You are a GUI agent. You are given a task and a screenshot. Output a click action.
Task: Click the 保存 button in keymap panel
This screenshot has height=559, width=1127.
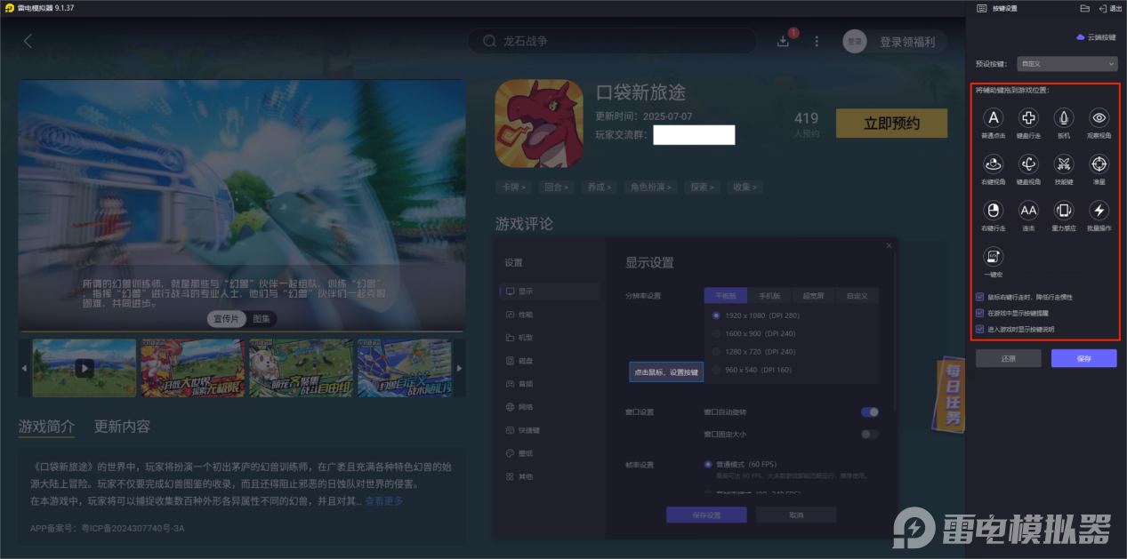[1083, 358]
